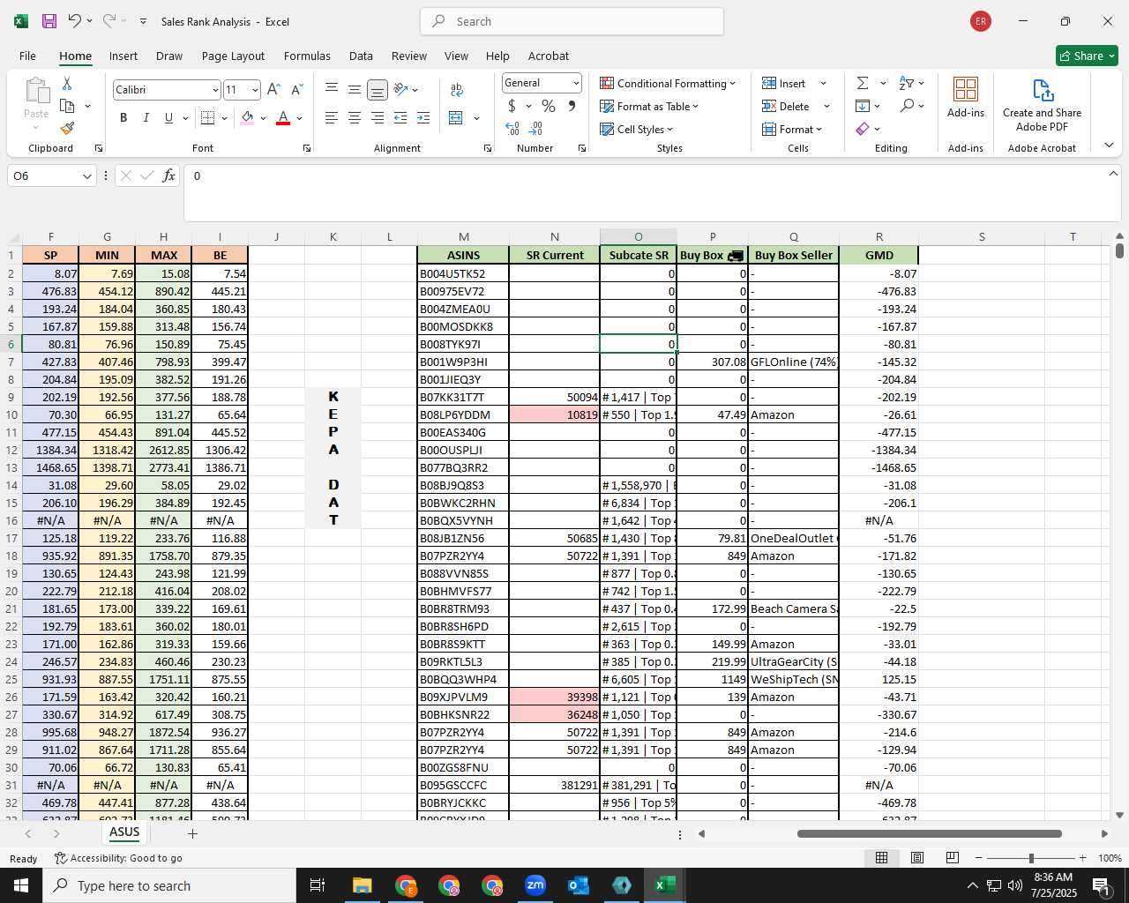Open Zoom app in taskbar

tap(535, 885)
